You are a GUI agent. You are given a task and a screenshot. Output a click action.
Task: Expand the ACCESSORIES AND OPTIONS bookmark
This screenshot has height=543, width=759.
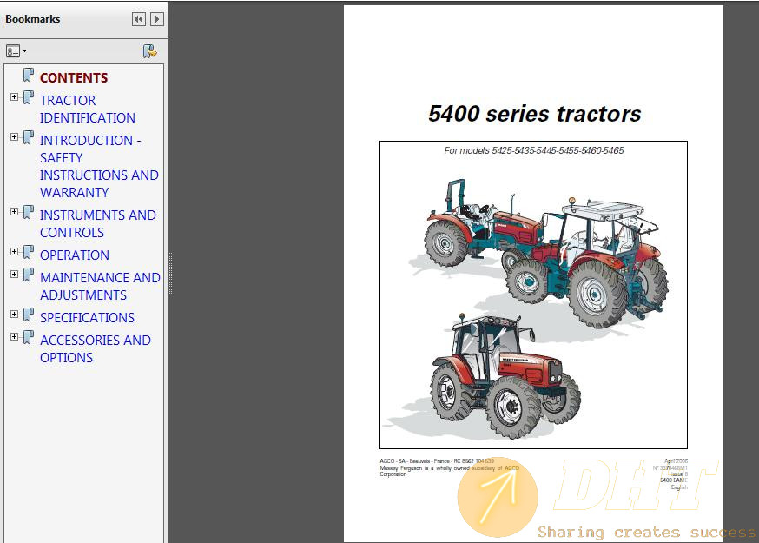(x=15, y=336)
